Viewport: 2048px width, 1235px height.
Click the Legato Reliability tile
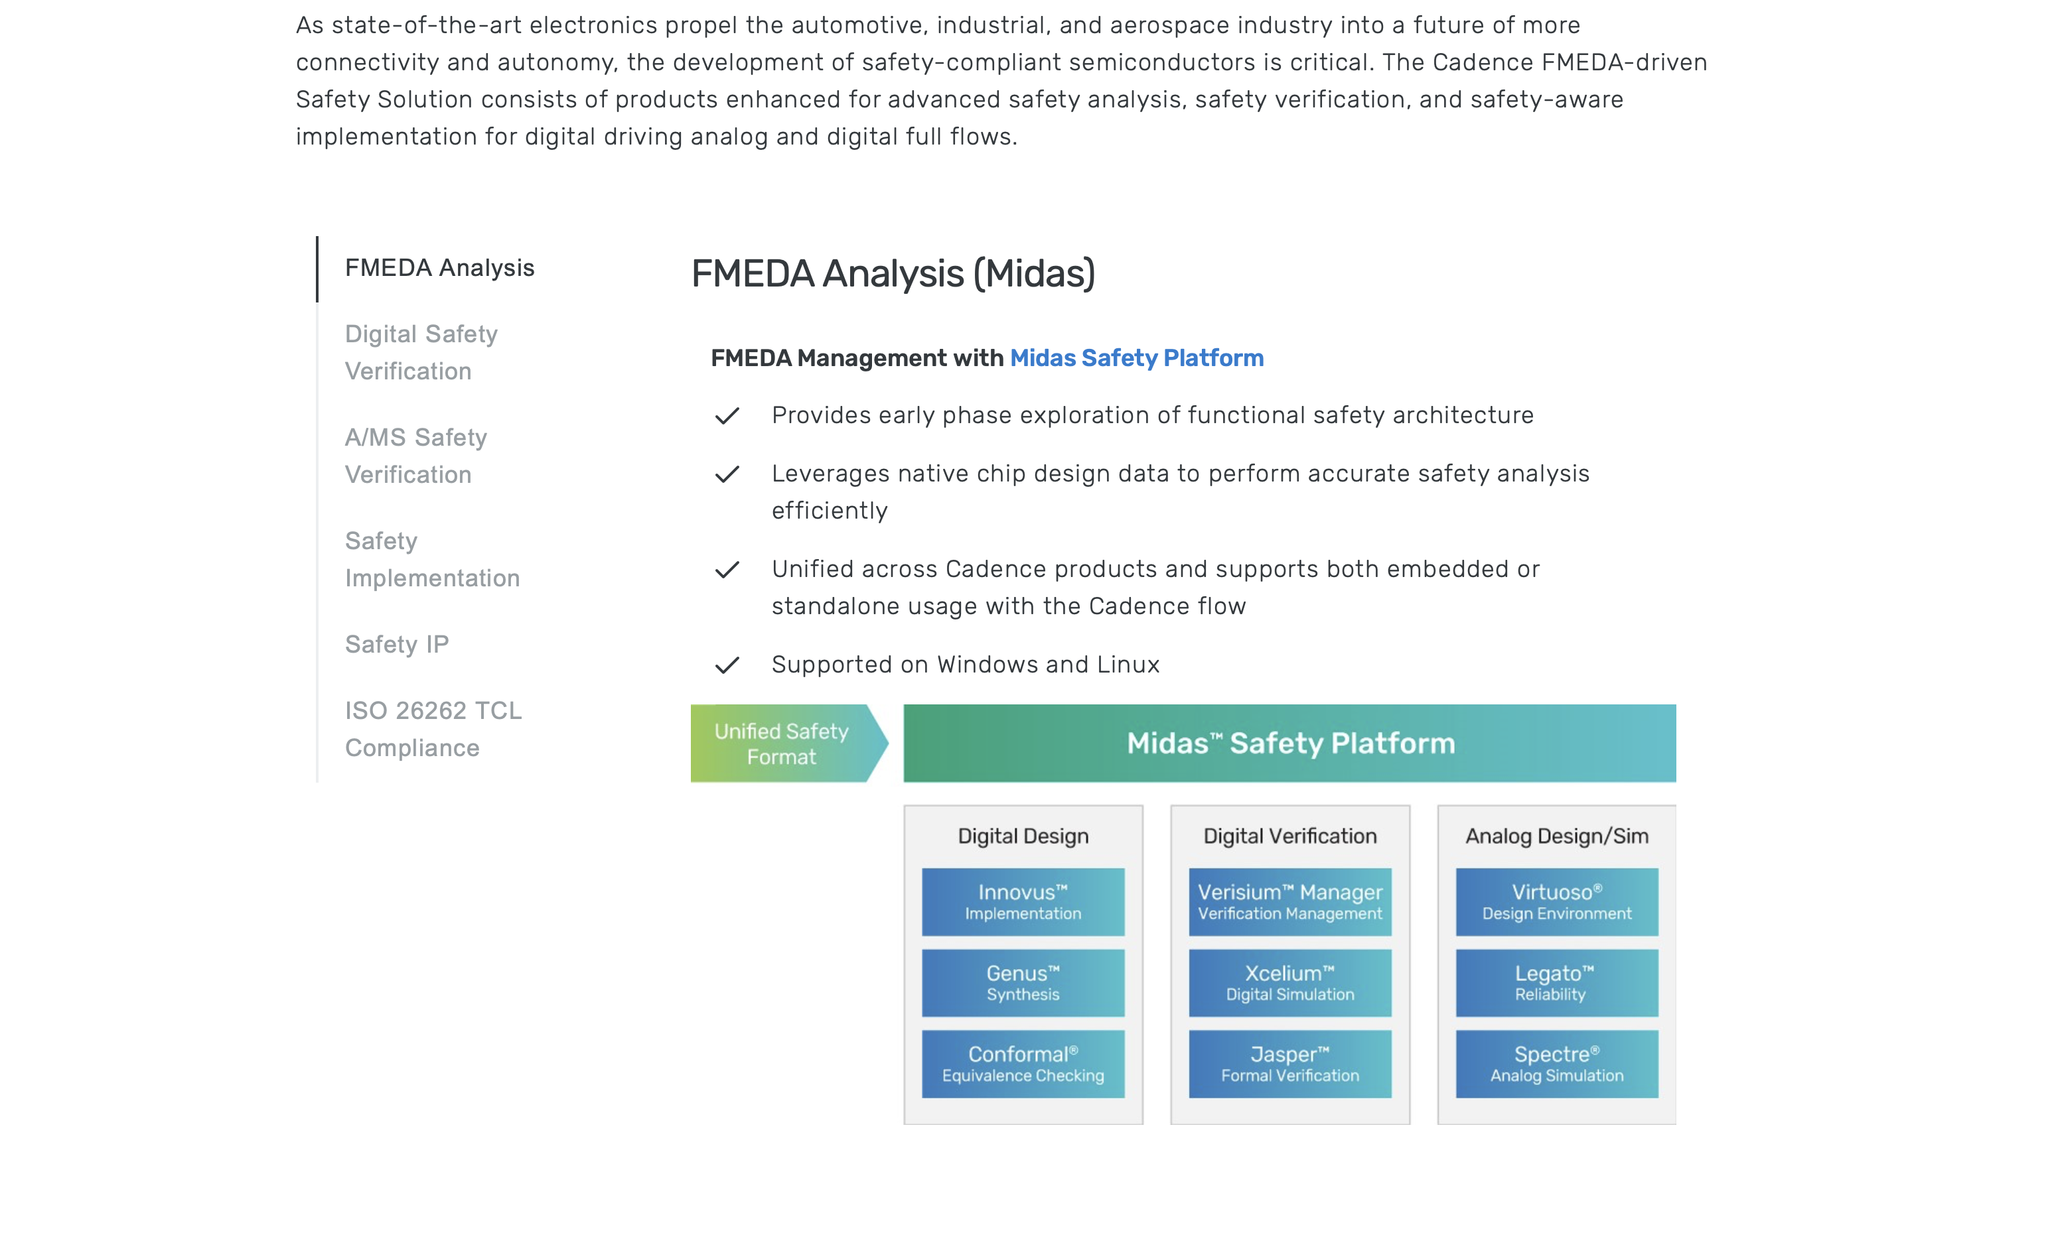point(1557,982)
